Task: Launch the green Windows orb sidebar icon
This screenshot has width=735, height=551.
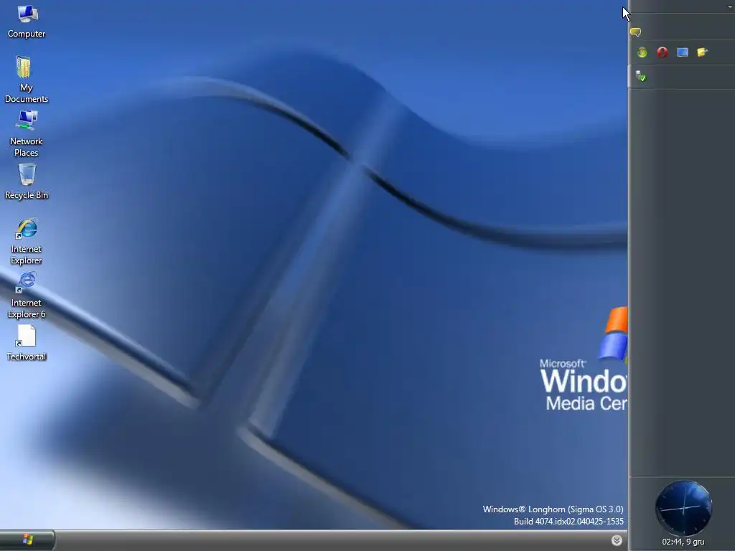Action: click(x=642, y=52)
